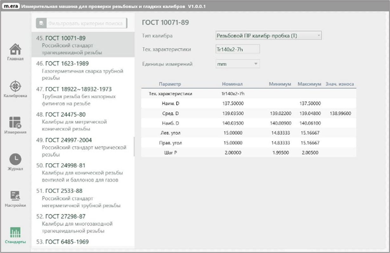Select standard 51. ГОСТ 2533-88
This screenshot has width=390, height=253.
point(83,198)
